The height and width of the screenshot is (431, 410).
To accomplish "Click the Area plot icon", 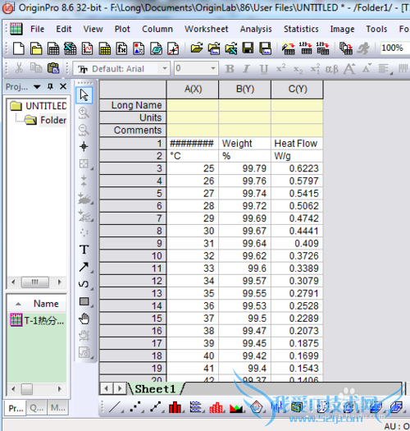I will (x=236, y=408).
